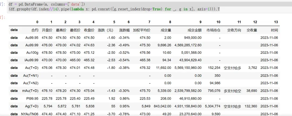Place cursor in the df.groupby code line
The width and height of the screenshot is (292, 116).
tap(114, 9)
